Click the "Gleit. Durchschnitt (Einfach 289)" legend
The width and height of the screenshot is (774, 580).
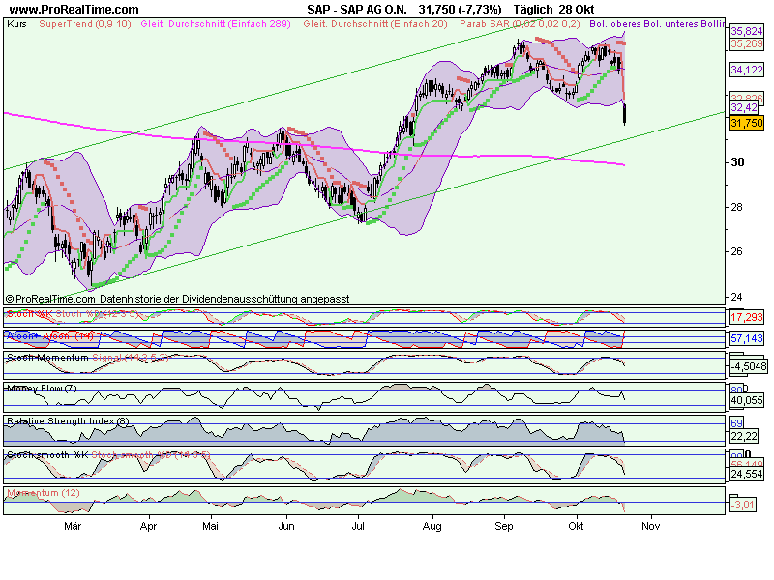point(216,23)
